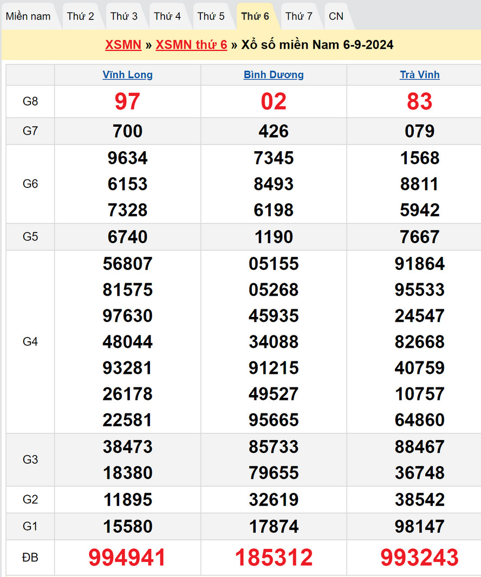The width and height of the screenshot is (481, 577).
Task: Click the Bình Dương column header link
Action: pyautogui.click(x=274, y=75)
